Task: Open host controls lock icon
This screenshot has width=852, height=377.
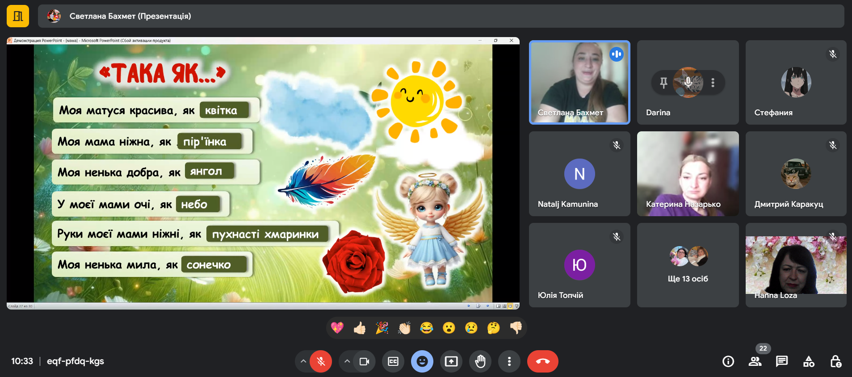Action: pyautogui.click(x=835, y=361)
